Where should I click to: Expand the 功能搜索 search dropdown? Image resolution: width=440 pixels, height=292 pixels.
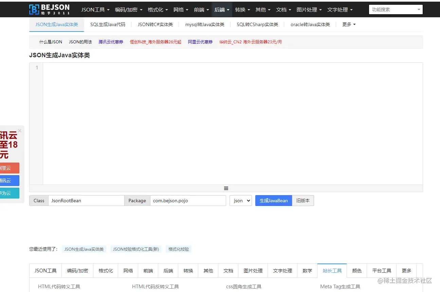(x=419, y=9)
